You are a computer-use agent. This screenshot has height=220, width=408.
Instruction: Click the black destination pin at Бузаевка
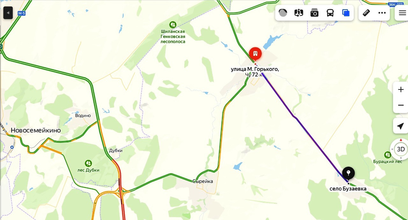(348, 174)
